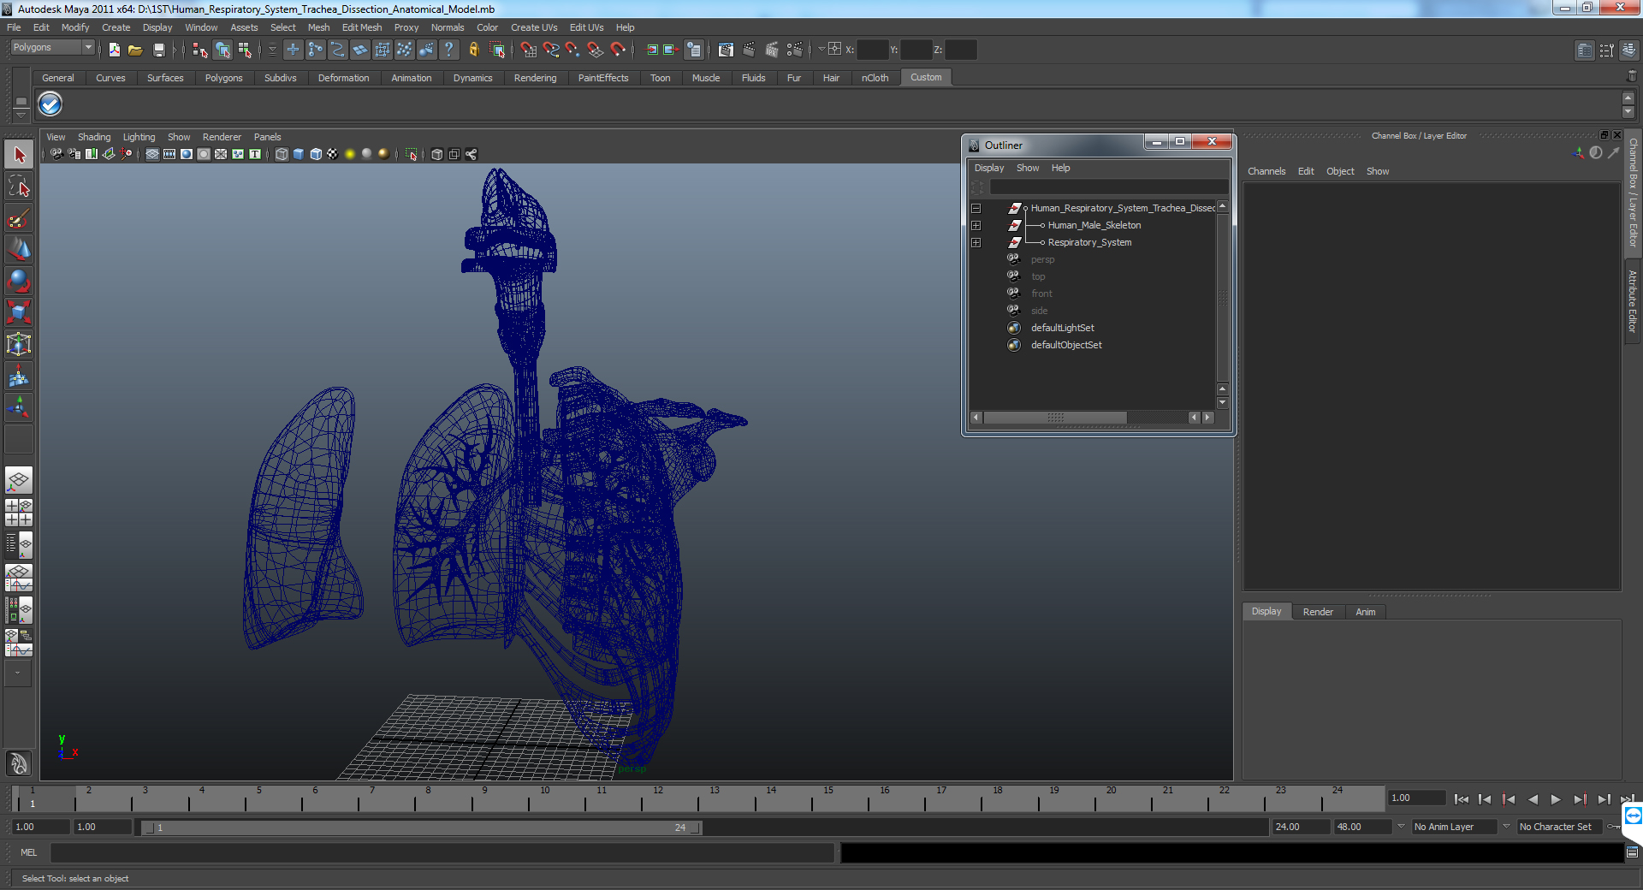This screenshot has width=1643, height=890.
Task: Open the Edit Mesh menu
Action: (362, 27)
